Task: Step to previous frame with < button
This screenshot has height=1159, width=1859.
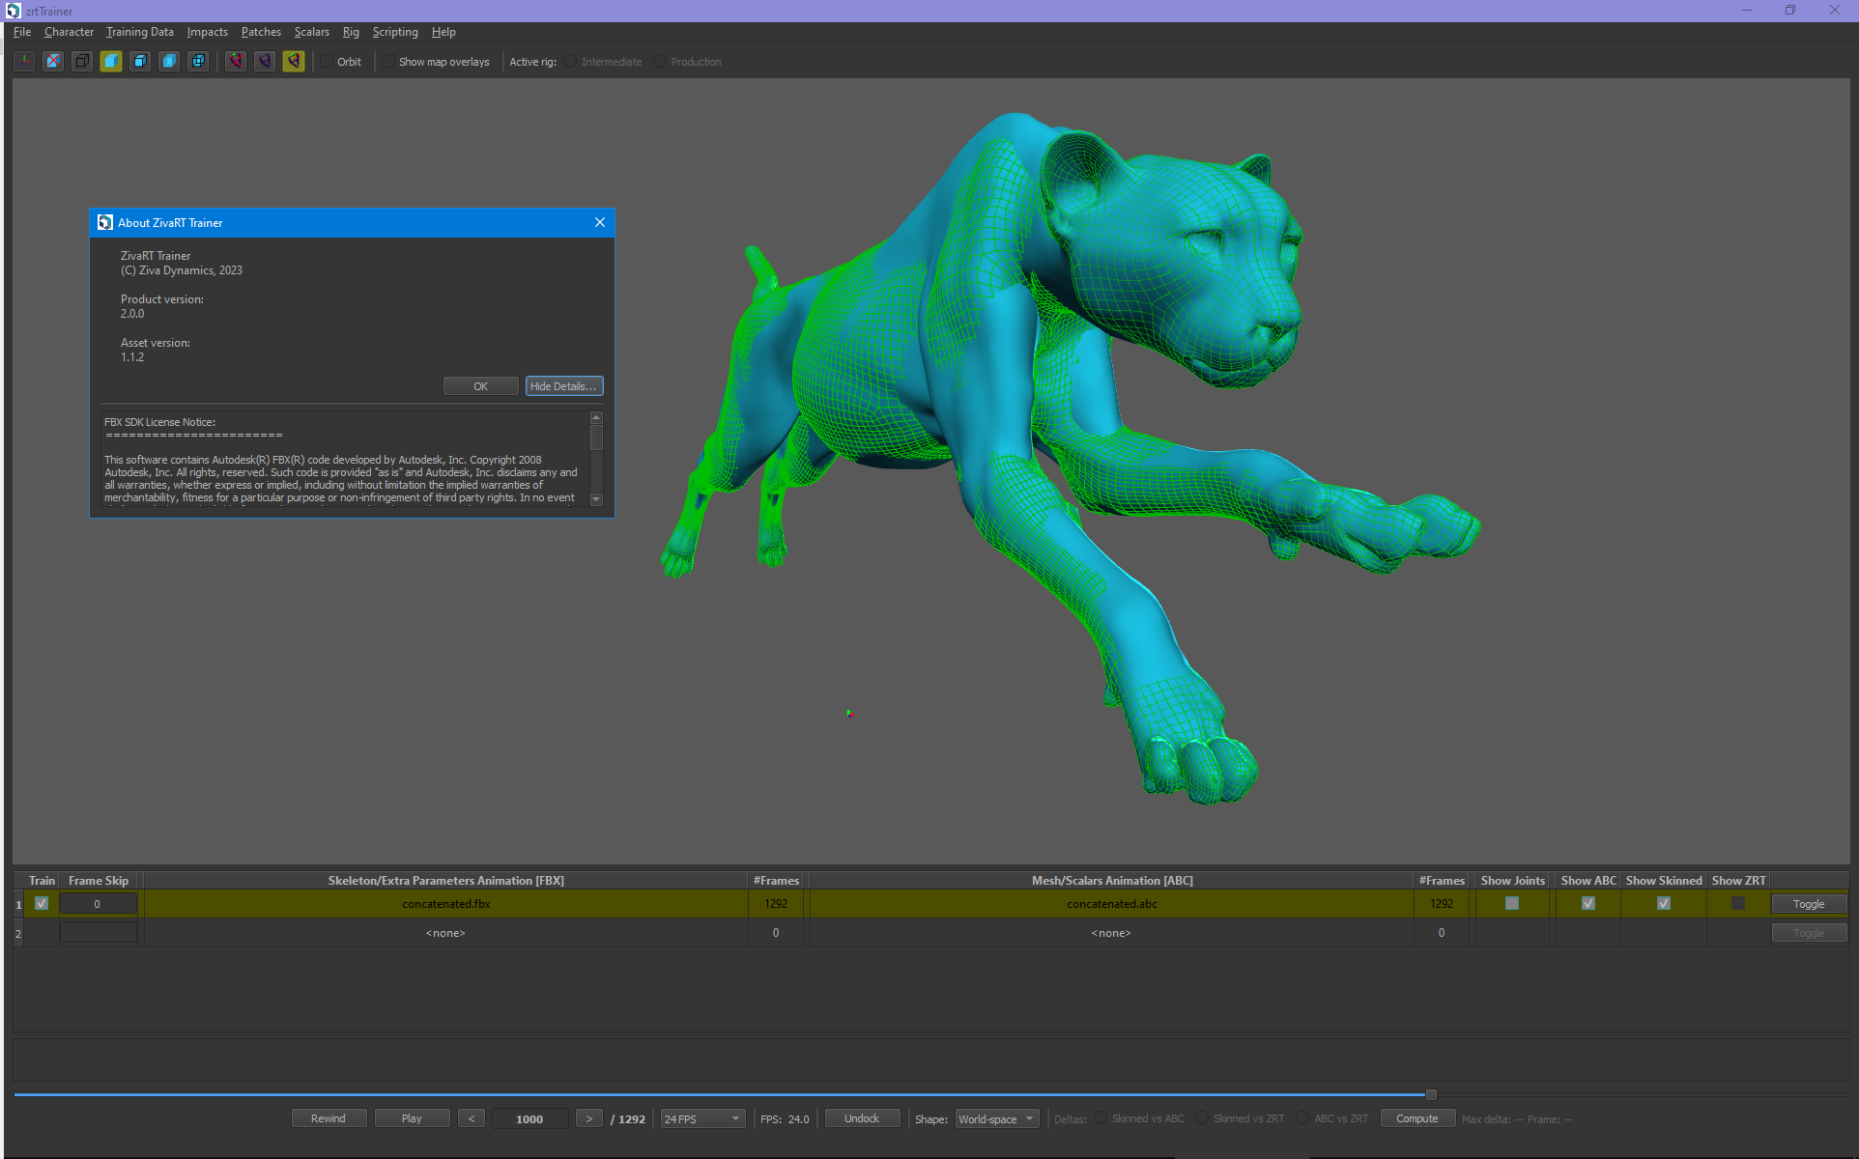Action: pyautogui.click(x=472, y=1118)
